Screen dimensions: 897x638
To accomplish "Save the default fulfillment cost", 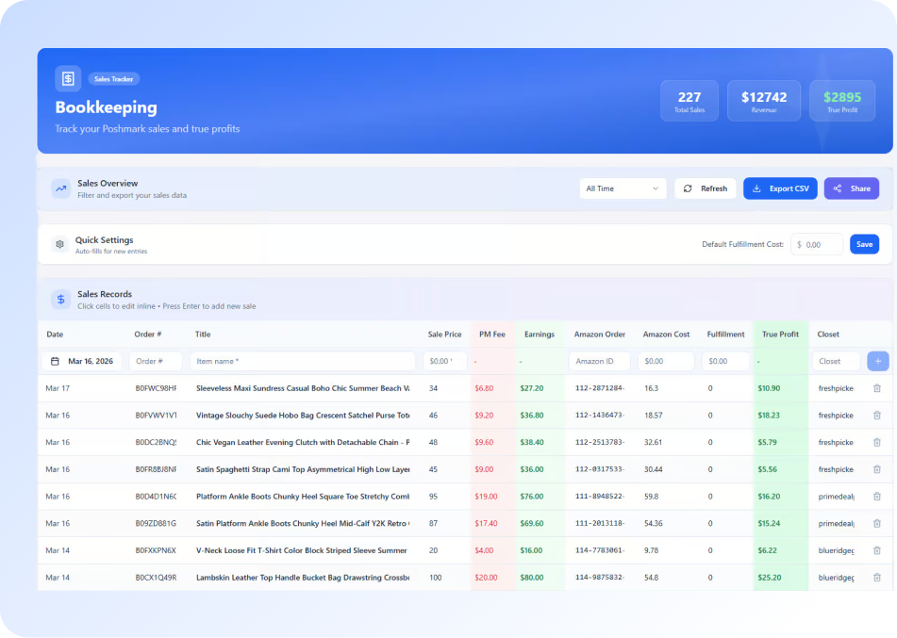I will click(x=864, y=244).
